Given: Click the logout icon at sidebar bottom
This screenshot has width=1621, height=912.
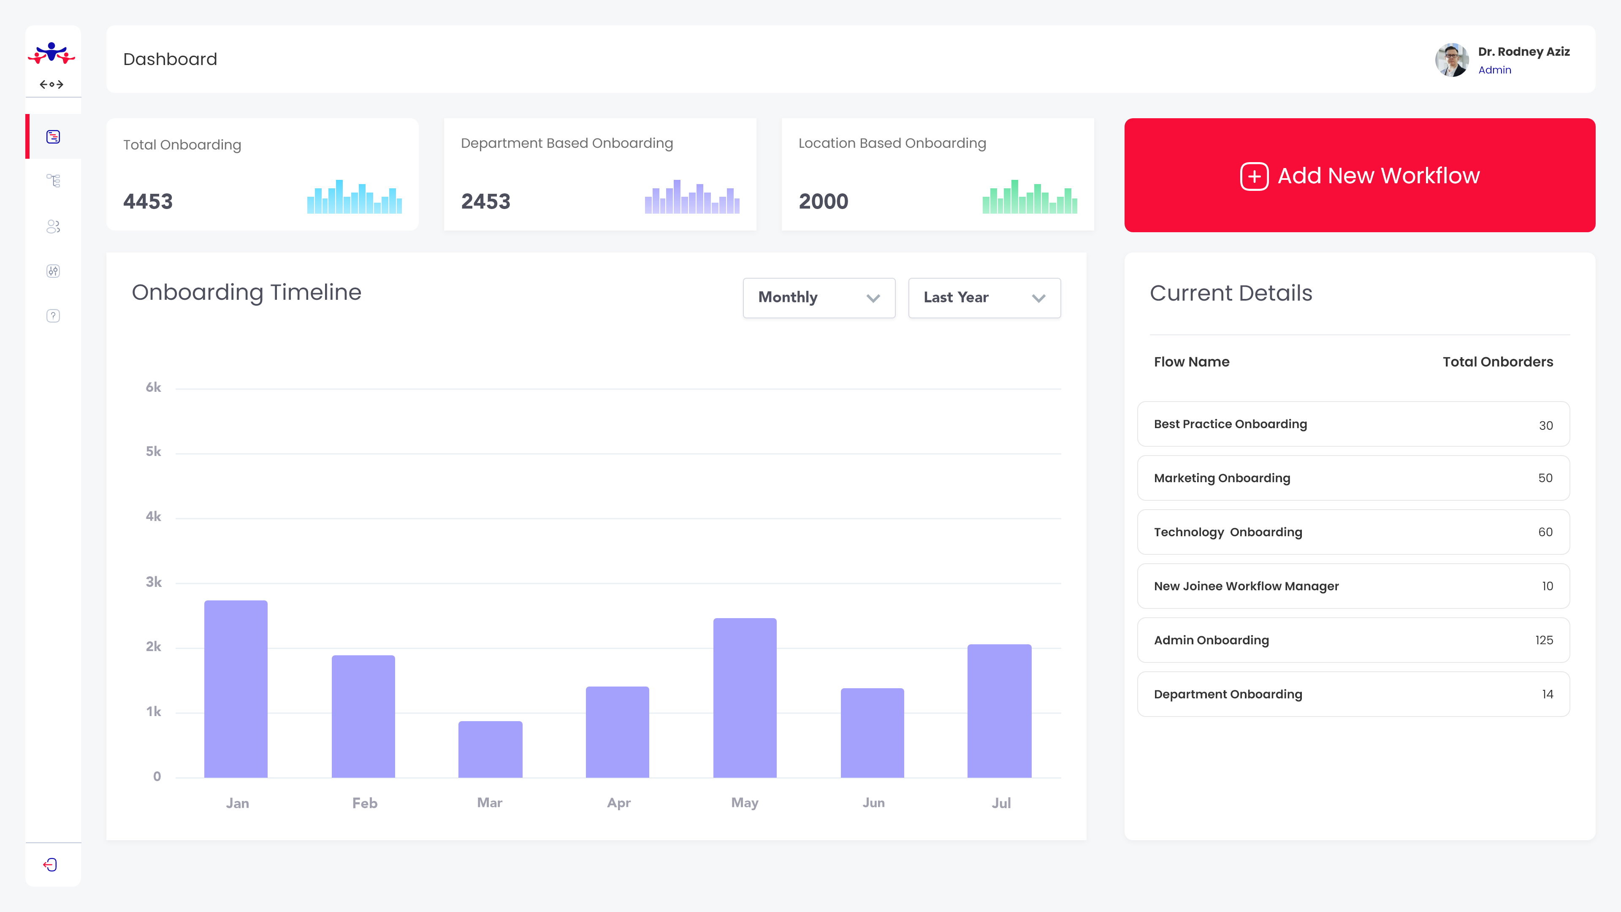Looking at the screenshot, I should (x=50, y=864).
